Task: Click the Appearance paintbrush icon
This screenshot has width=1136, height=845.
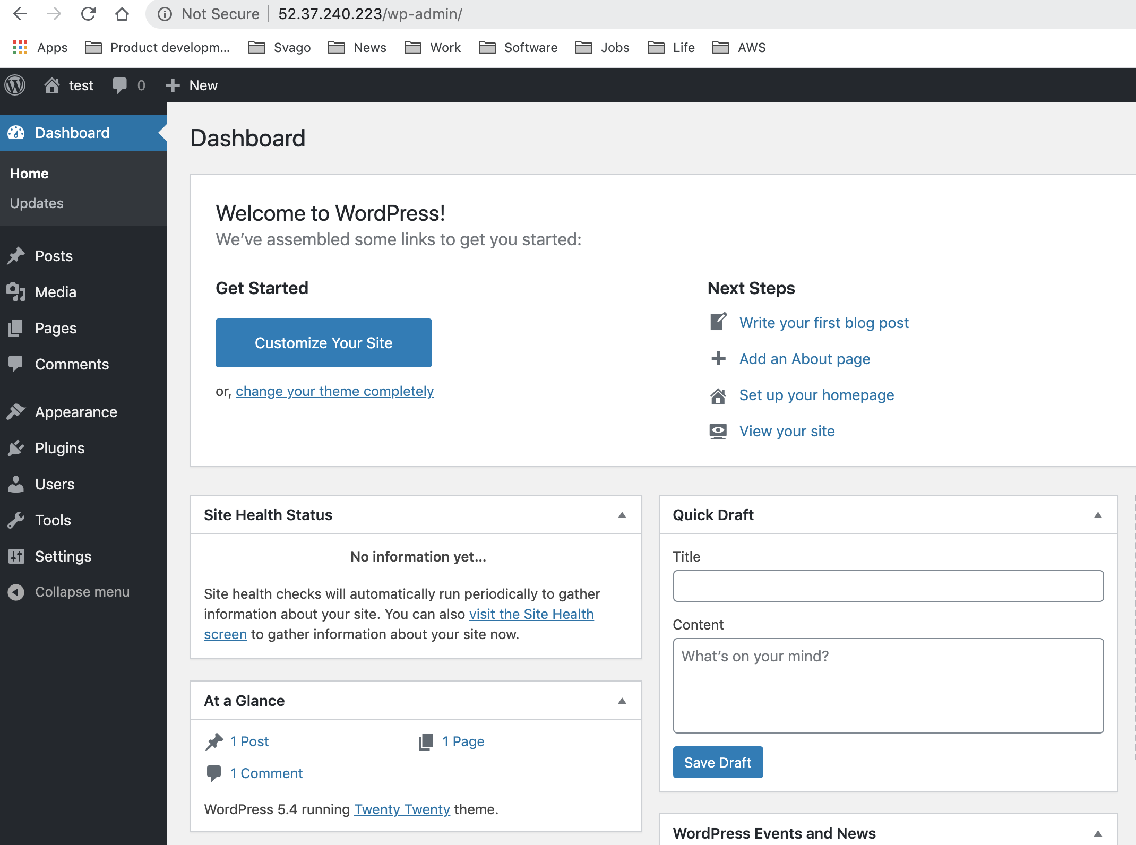Action: (x=16, y=412)
